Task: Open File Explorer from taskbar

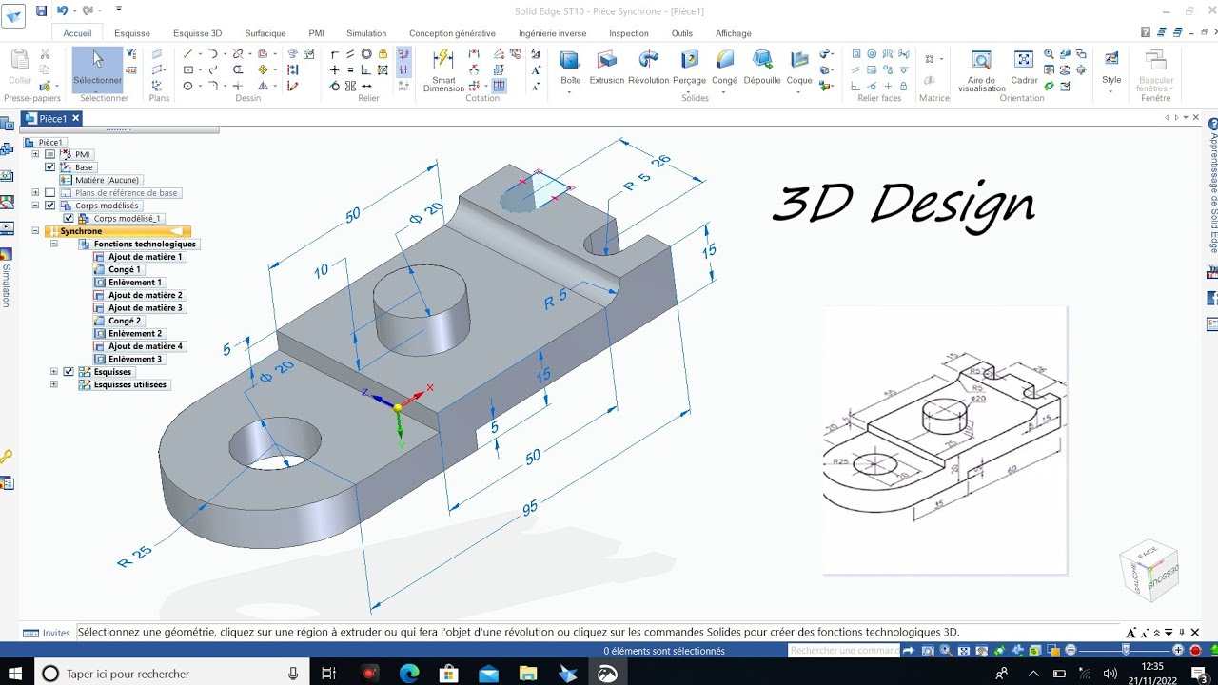Action: point(528,674)
